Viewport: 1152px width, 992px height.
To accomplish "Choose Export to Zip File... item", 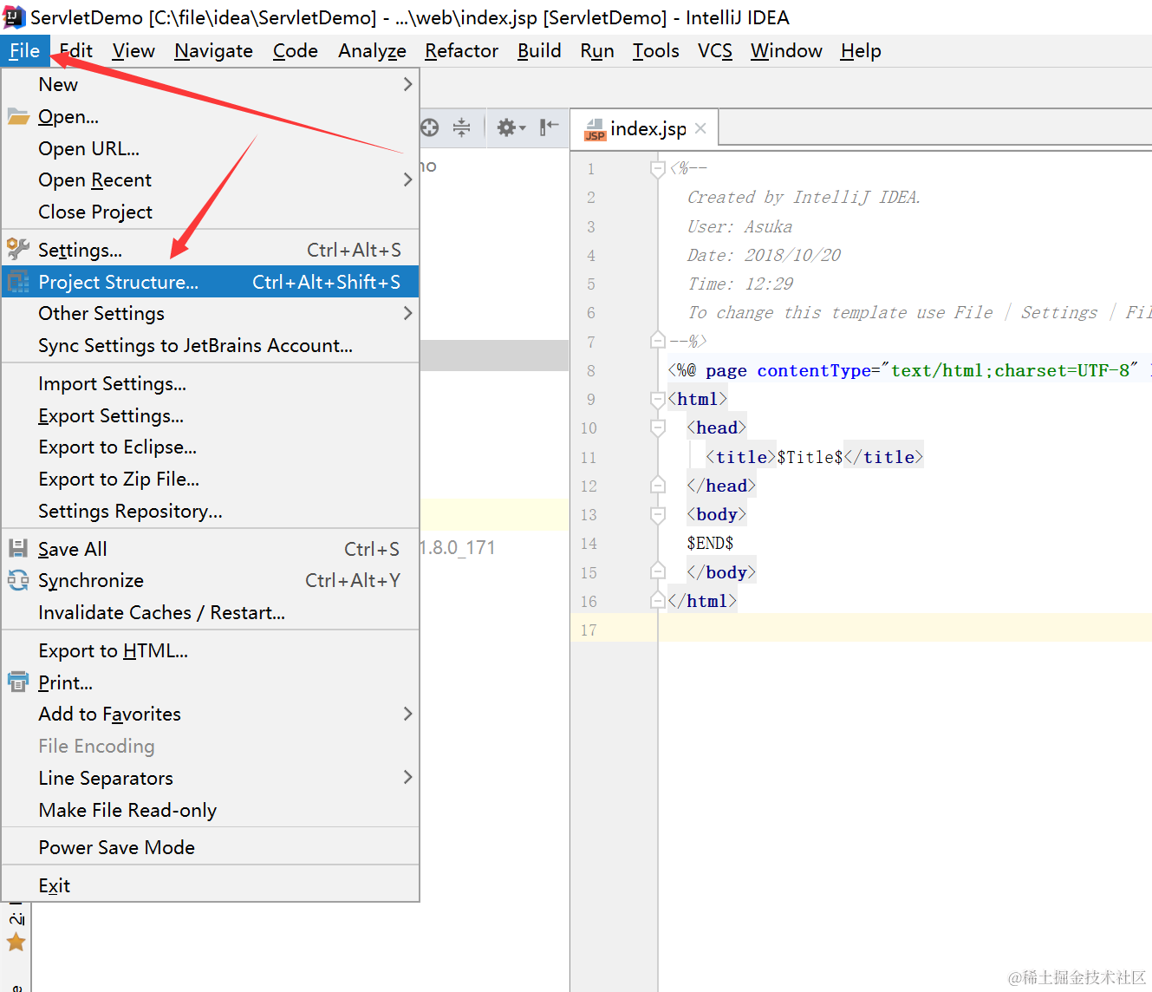I will click(x=211, y=479).
